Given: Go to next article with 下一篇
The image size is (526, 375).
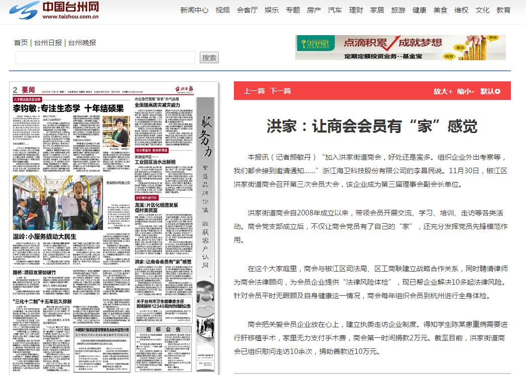Looking at the screenshot, I should [x=281, y=91].
